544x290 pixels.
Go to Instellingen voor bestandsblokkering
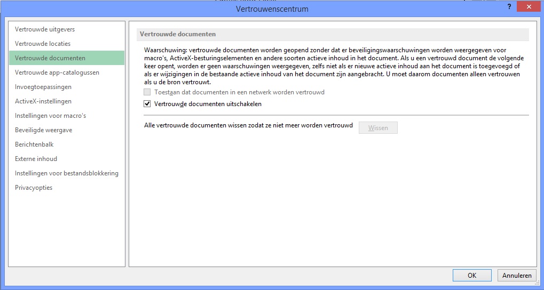click(x=67, y=173)
